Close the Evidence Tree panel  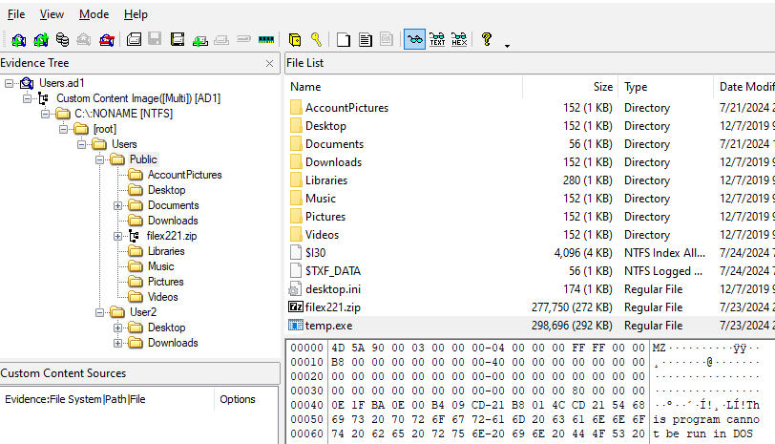coord(270,63)
